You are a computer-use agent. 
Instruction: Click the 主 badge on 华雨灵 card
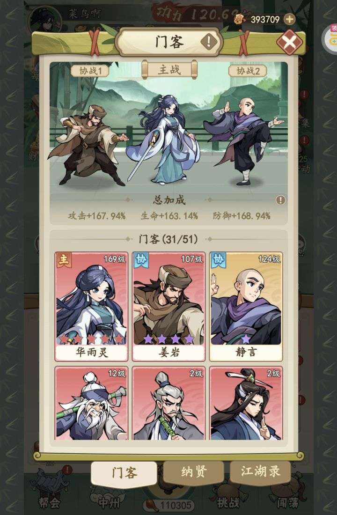tap(63, 259)
